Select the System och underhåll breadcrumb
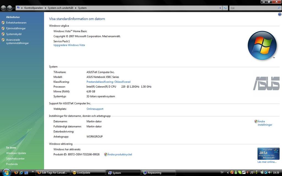Screen dimensions: 282x176 (x=60, y=8)
